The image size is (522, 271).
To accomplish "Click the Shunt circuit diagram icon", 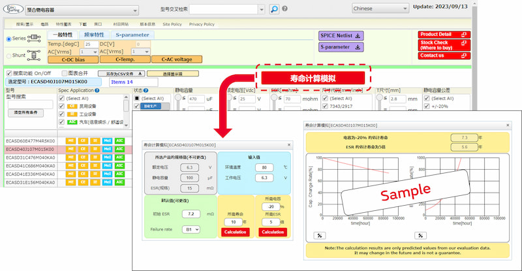I will [x=35, y=55].
